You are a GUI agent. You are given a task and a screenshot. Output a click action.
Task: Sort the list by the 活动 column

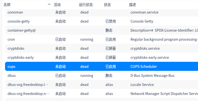click(x=57, y=5)
